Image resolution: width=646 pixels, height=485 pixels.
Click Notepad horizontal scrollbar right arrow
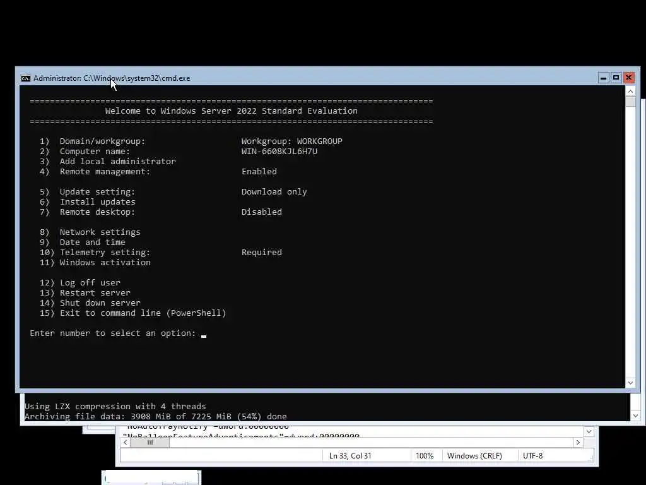pyautogui.click(x=578, y=442)
